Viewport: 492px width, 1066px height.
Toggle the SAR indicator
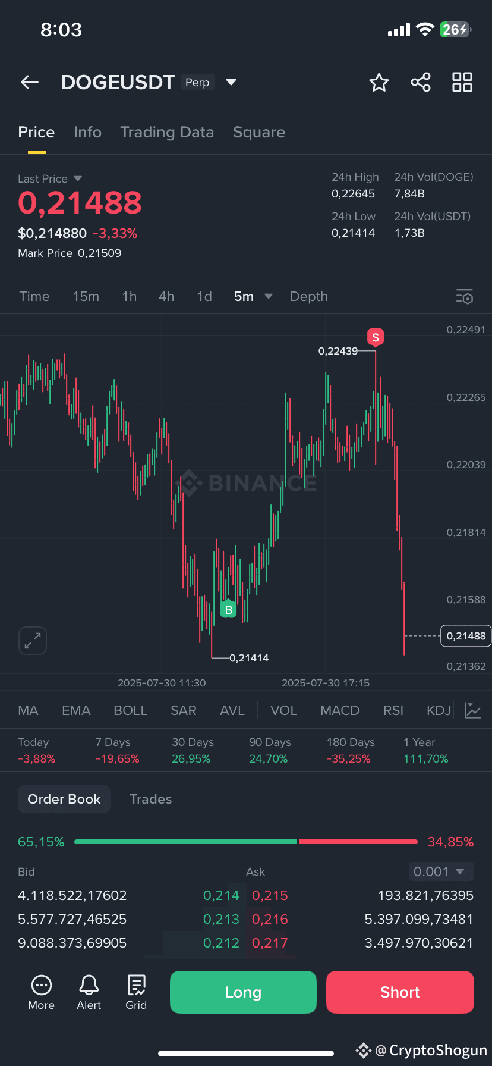point(184,710)
